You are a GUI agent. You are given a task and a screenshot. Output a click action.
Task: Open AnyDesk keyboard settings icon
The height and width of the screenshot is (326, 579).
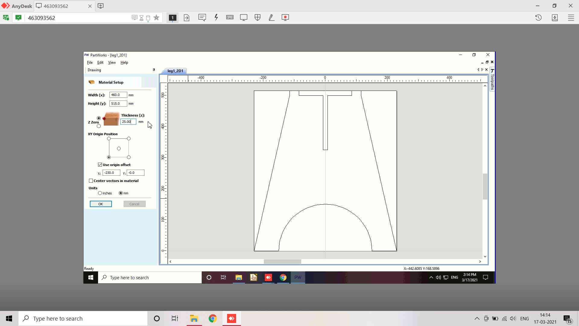pos(230,18)
